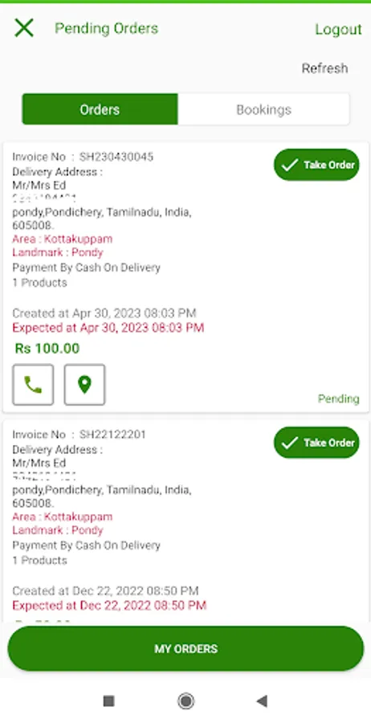Tap the phone call icon for order SH230430045
The width and height of the screenshot is (371, 723).
pos(33,385)
